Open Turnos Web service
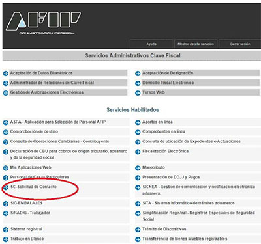The image size is (261, 244). (153, 92)
